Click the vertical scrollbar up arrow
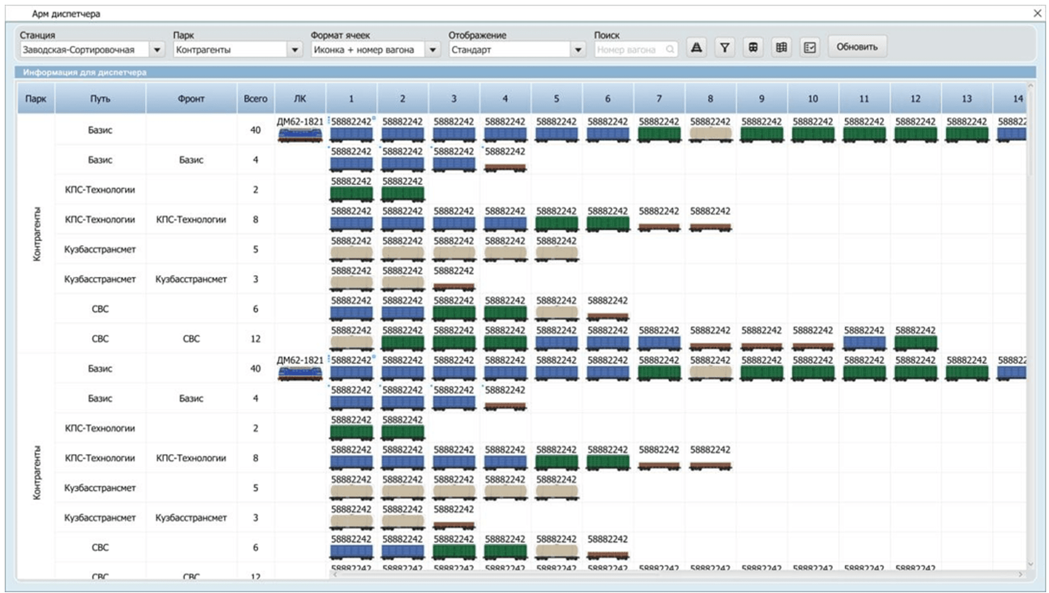Image resolution: width=1049 pixels, height=593 pixels. point(1030,86)
